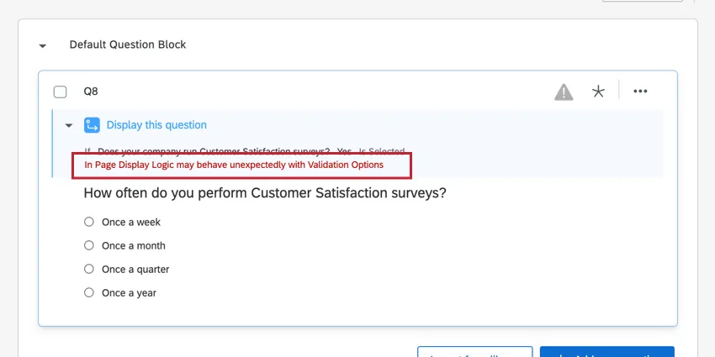Image resolution: width=715 pixels, height=357 pixels.
Task: Edit the "How often do you perform" question text
Action: (264, 193)
